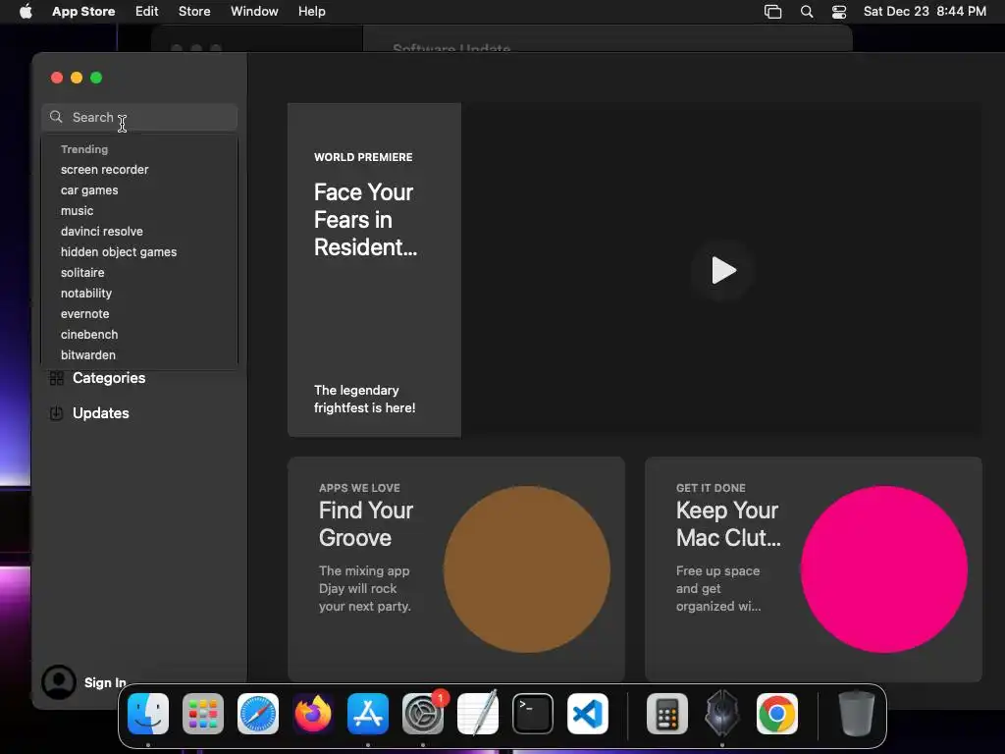Launch Google Chrome from the Dock
The height and width of the screenshot is (754, 1005).
(x=777, y=714)
